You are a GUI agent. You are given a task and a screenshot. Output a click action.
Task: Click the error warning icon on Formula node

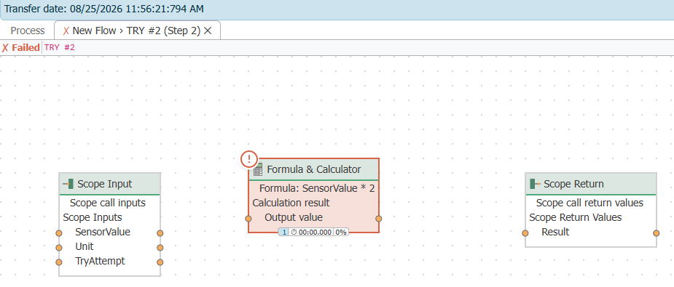249,159
